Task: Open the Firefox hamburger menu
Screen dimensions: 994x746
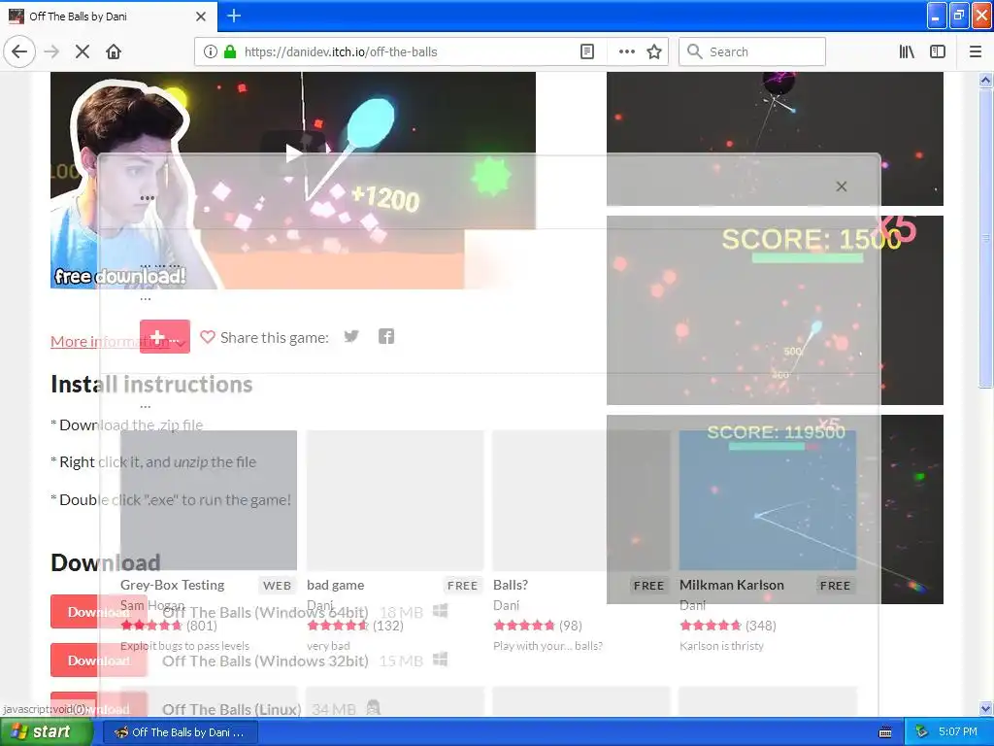Action: (976, 51)
